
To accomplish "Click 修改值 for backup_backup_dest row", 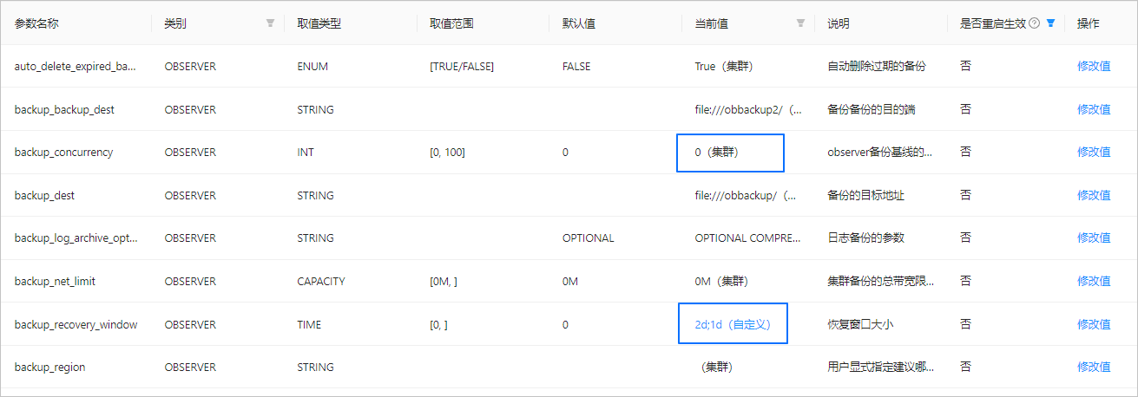I will [1094, 109].
